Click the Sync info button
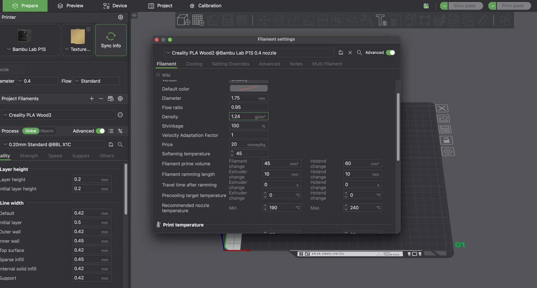The height and width of the screenshot is (288, 537). pyautogui.click(x=111, y=40)
